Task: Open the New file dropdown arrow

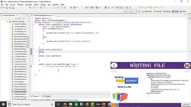Action: [4, 7]
